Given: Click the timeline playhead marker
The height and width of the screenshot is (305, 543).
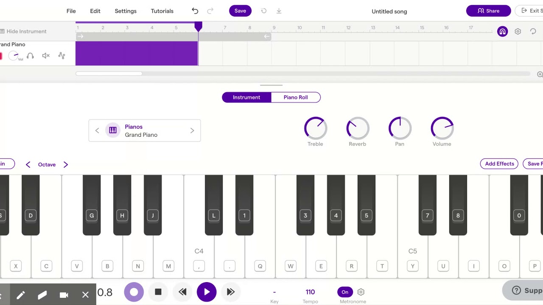Looking at the screenshot, I should point(198,27).
